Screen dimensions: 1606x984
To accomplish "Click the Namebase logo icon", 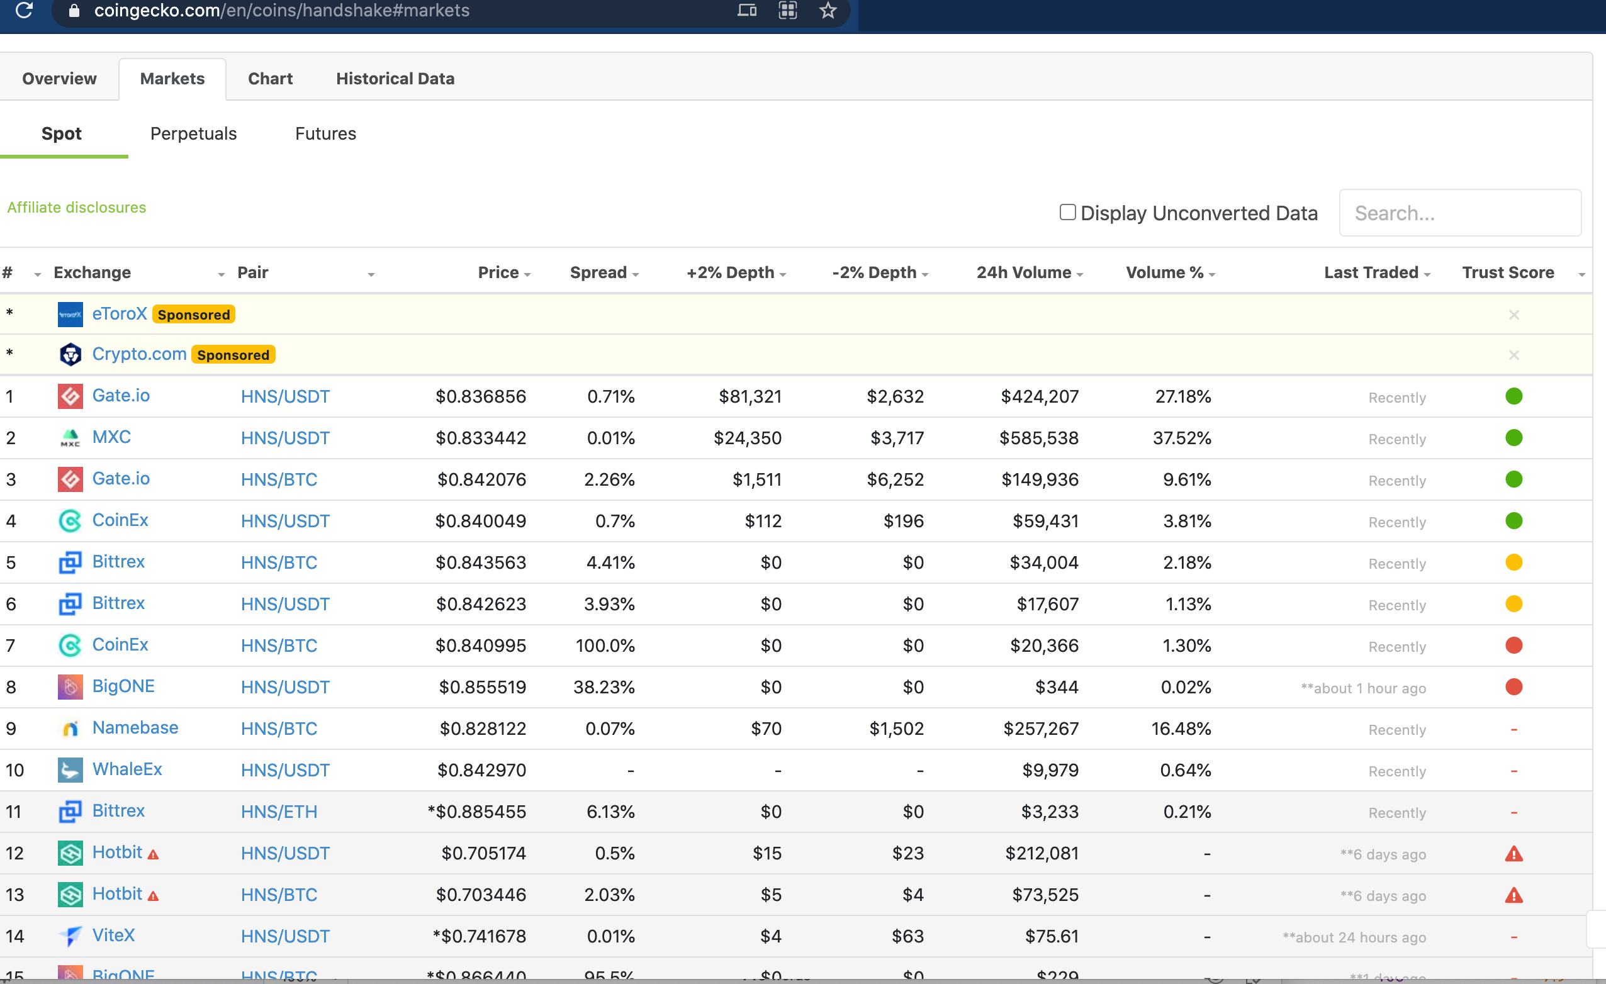I will tap(70, 729).
